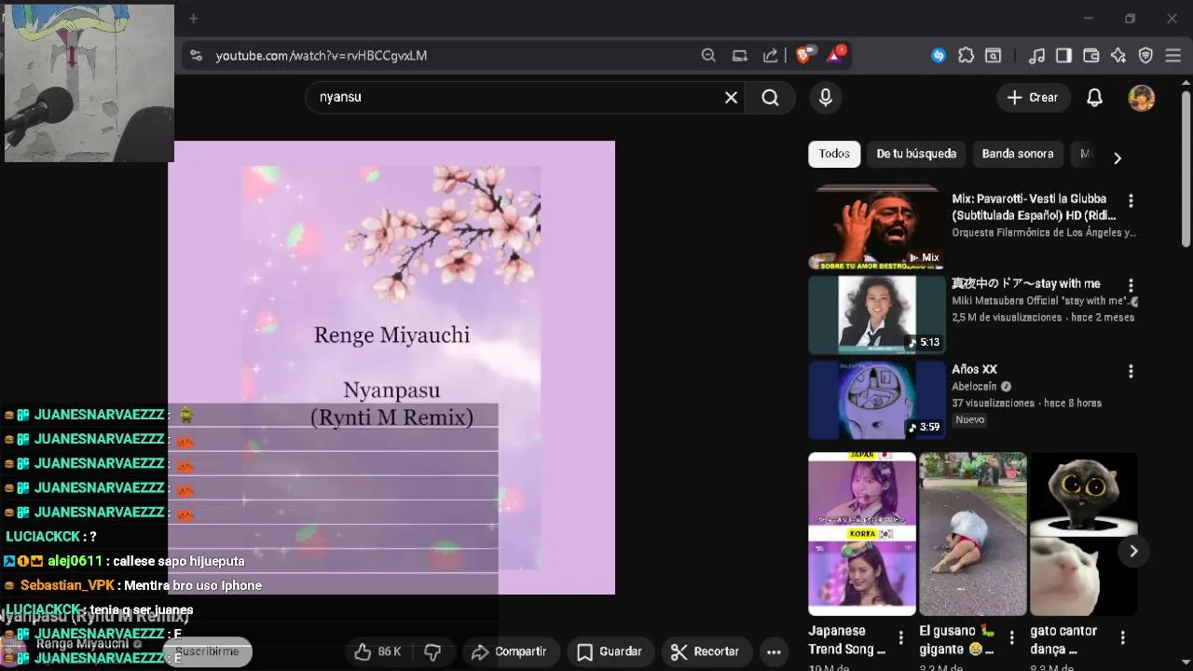The width and height of the screenshot is (1193, 671).
Task: Open the account avatar menu
Action: [x=1142, y=98]
